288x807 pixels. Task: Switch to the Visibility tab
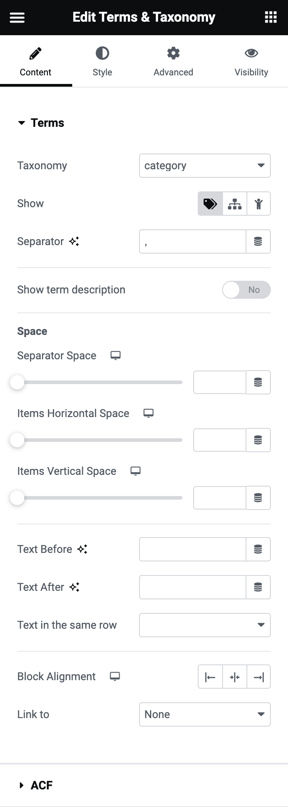point(251,61)
